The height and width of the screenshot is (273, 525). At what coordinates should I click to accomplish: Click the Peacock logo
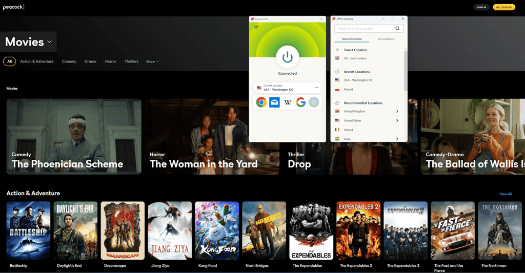(13, 7)
